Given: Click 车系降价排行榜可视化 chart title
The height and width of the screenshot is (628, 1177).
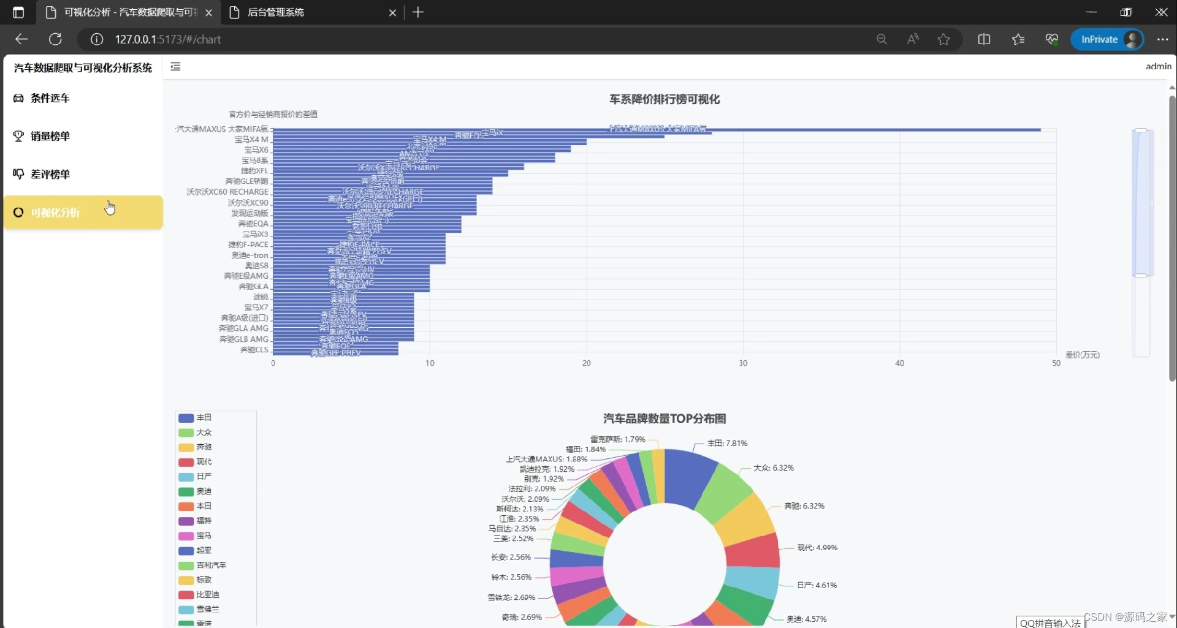Looking at the screenshot, I should [x=665, y=99].
